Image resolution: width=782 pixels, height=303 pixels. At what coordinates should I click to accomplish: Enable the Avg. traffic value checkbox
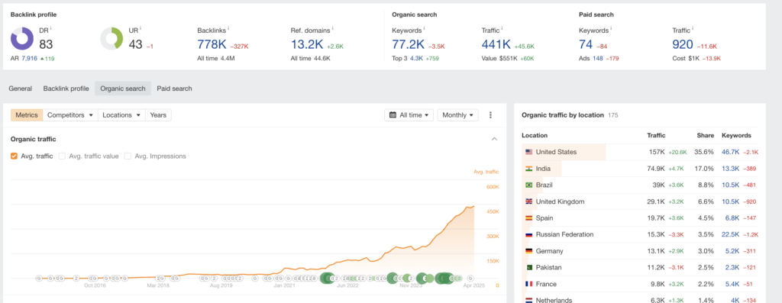tap(63, 156)
